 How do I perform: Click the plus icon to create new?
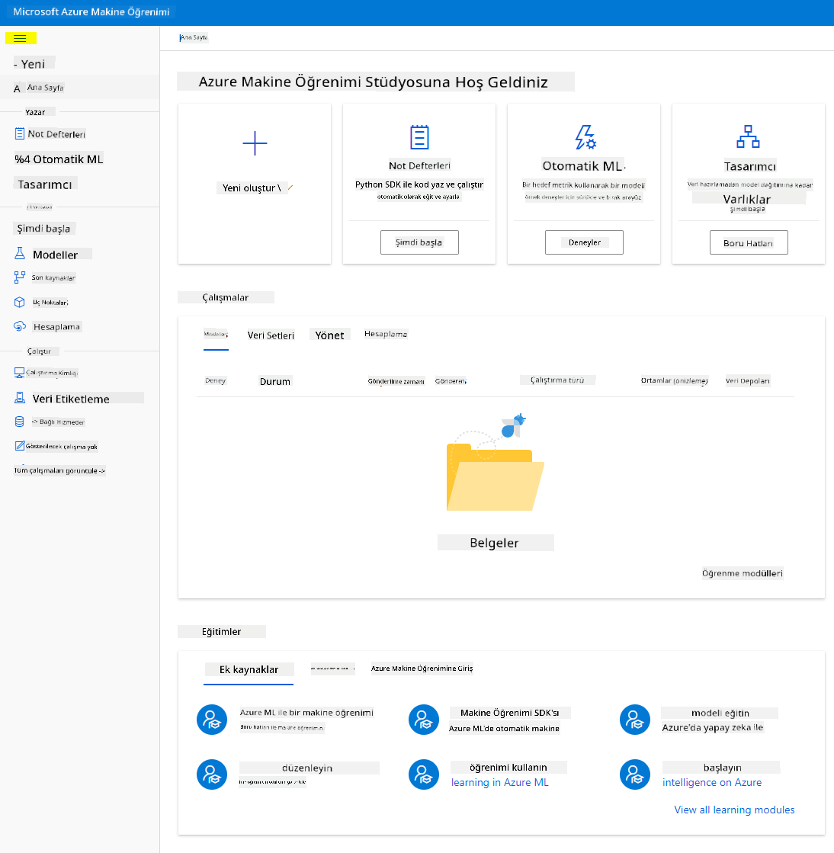tap(255, 143)
